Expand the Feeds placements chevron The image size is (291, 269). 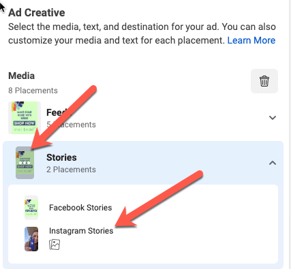click(x=273, y=118)
